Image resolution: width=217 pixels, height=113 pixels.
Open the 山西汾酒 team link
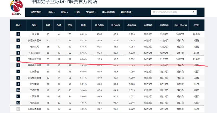34,97
